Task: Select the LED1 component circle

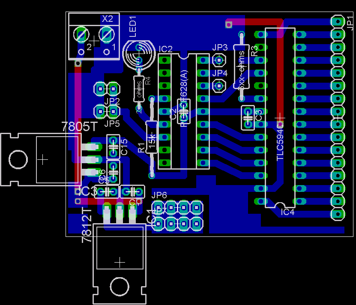Action: pos(138,54)
